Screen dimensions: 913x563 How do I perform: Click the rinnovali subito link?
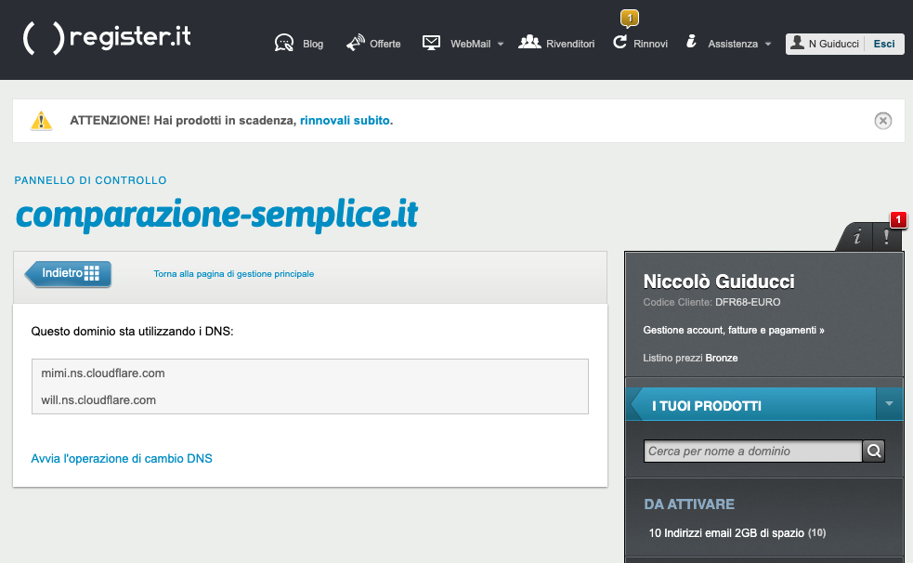pyautogui.click(x=346, y=120)
